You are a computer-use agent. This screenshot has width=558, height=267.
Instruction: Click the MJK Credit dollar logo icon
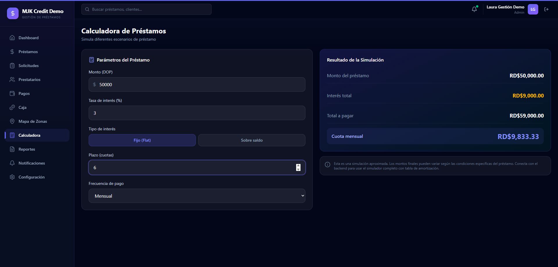coord(13,13)
